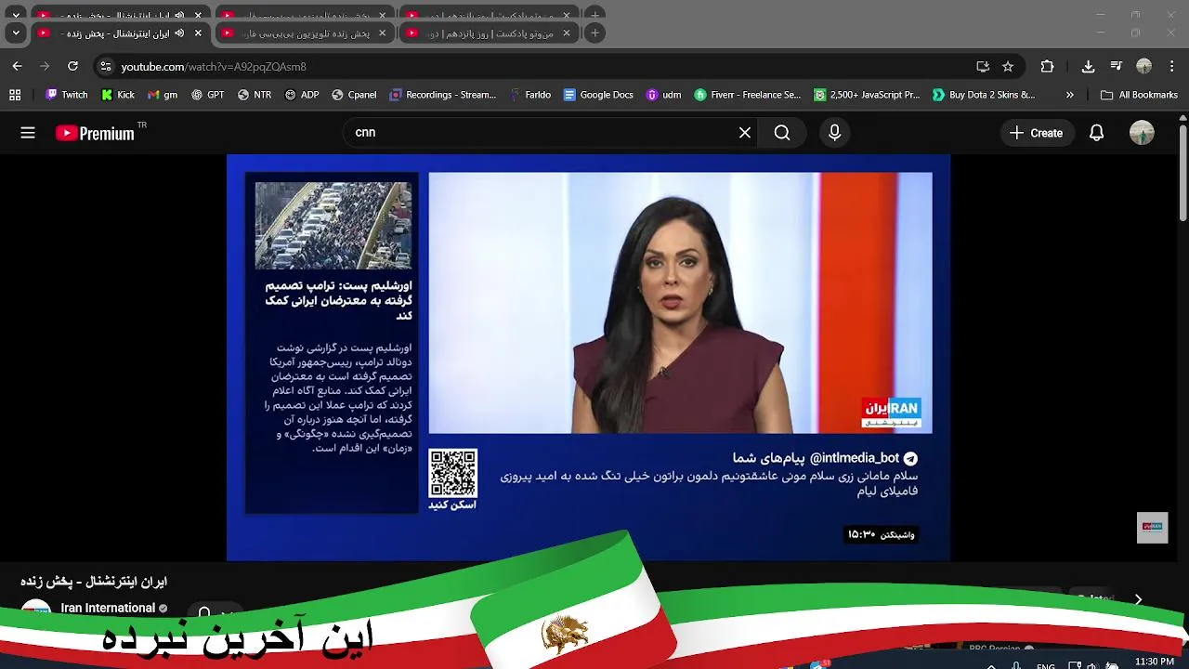The image size is (1189, 669).
Task: Open the YouTube guide hamburger menu
Action: coord(28,133)
